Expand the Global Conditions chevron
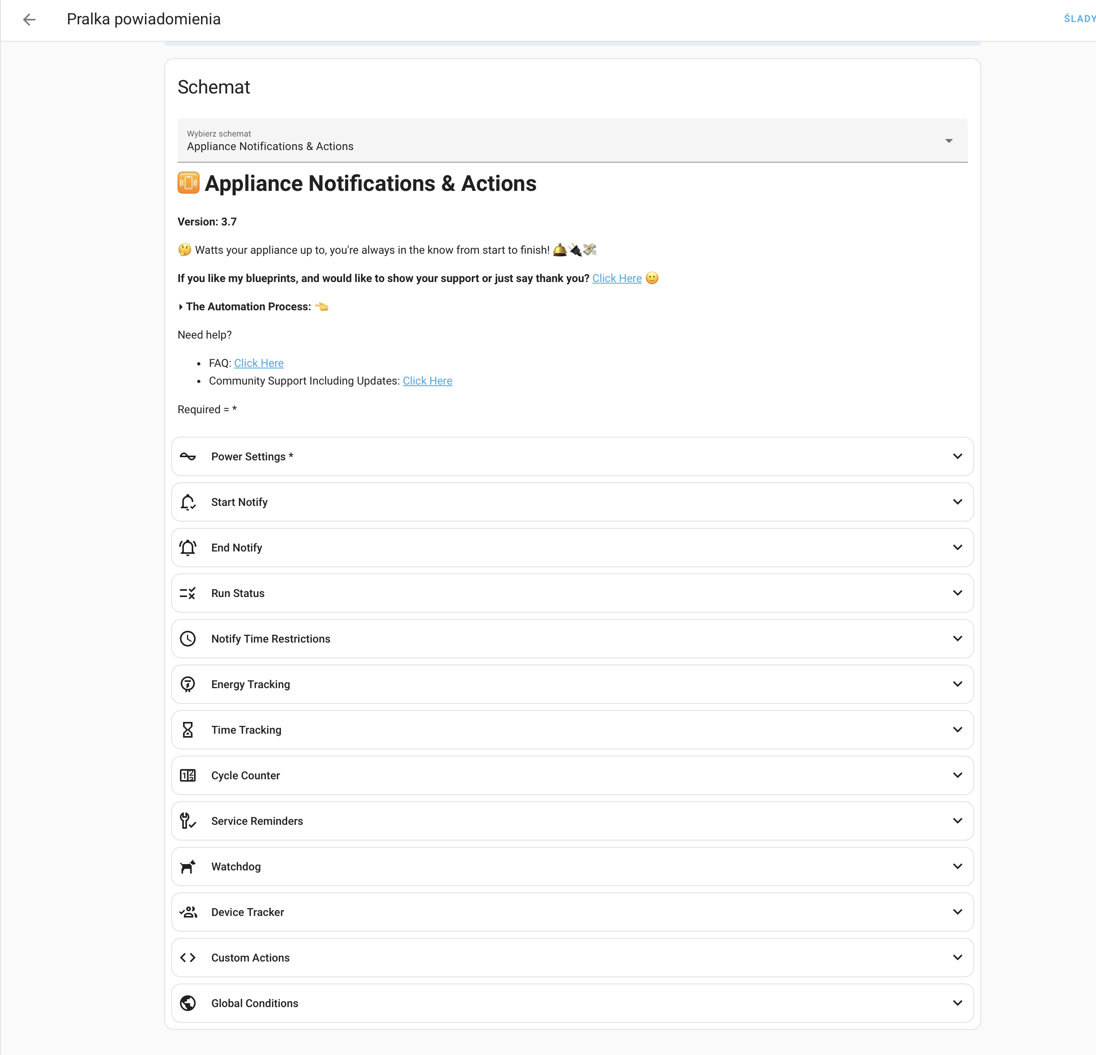Image resolution: width=1096 pixels, height=1055 pixels. (x=957, y=1003)
